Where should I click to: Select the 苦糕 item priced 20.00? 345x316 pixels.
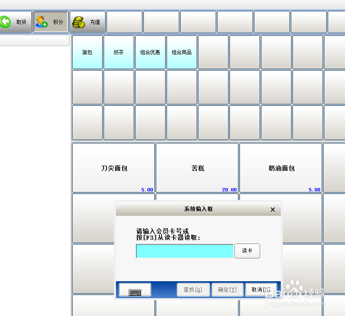tap(197, 168)
